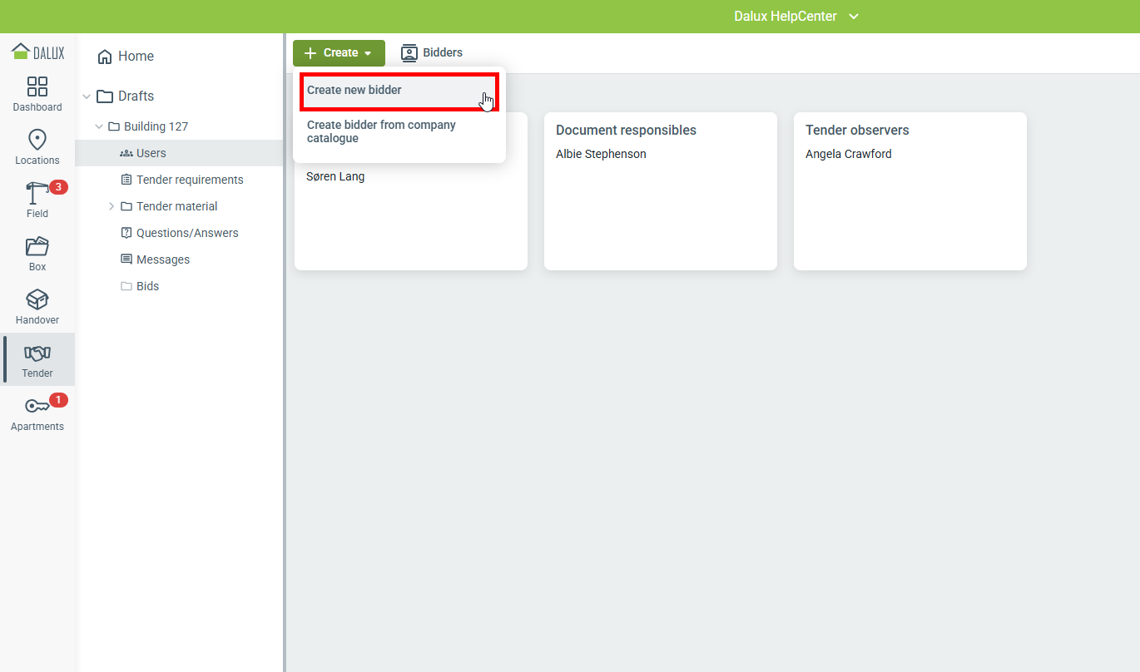Screen dimensions: 1140x672
Task: Click the Bidders contact icon
Action: (x=409, y=53)
